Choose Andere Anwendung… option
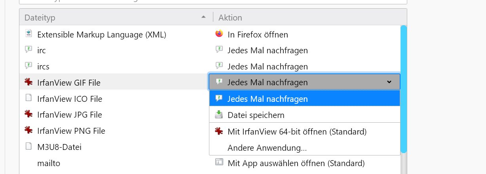The width and height of the screenshot is (486, 174). point(267,148)
